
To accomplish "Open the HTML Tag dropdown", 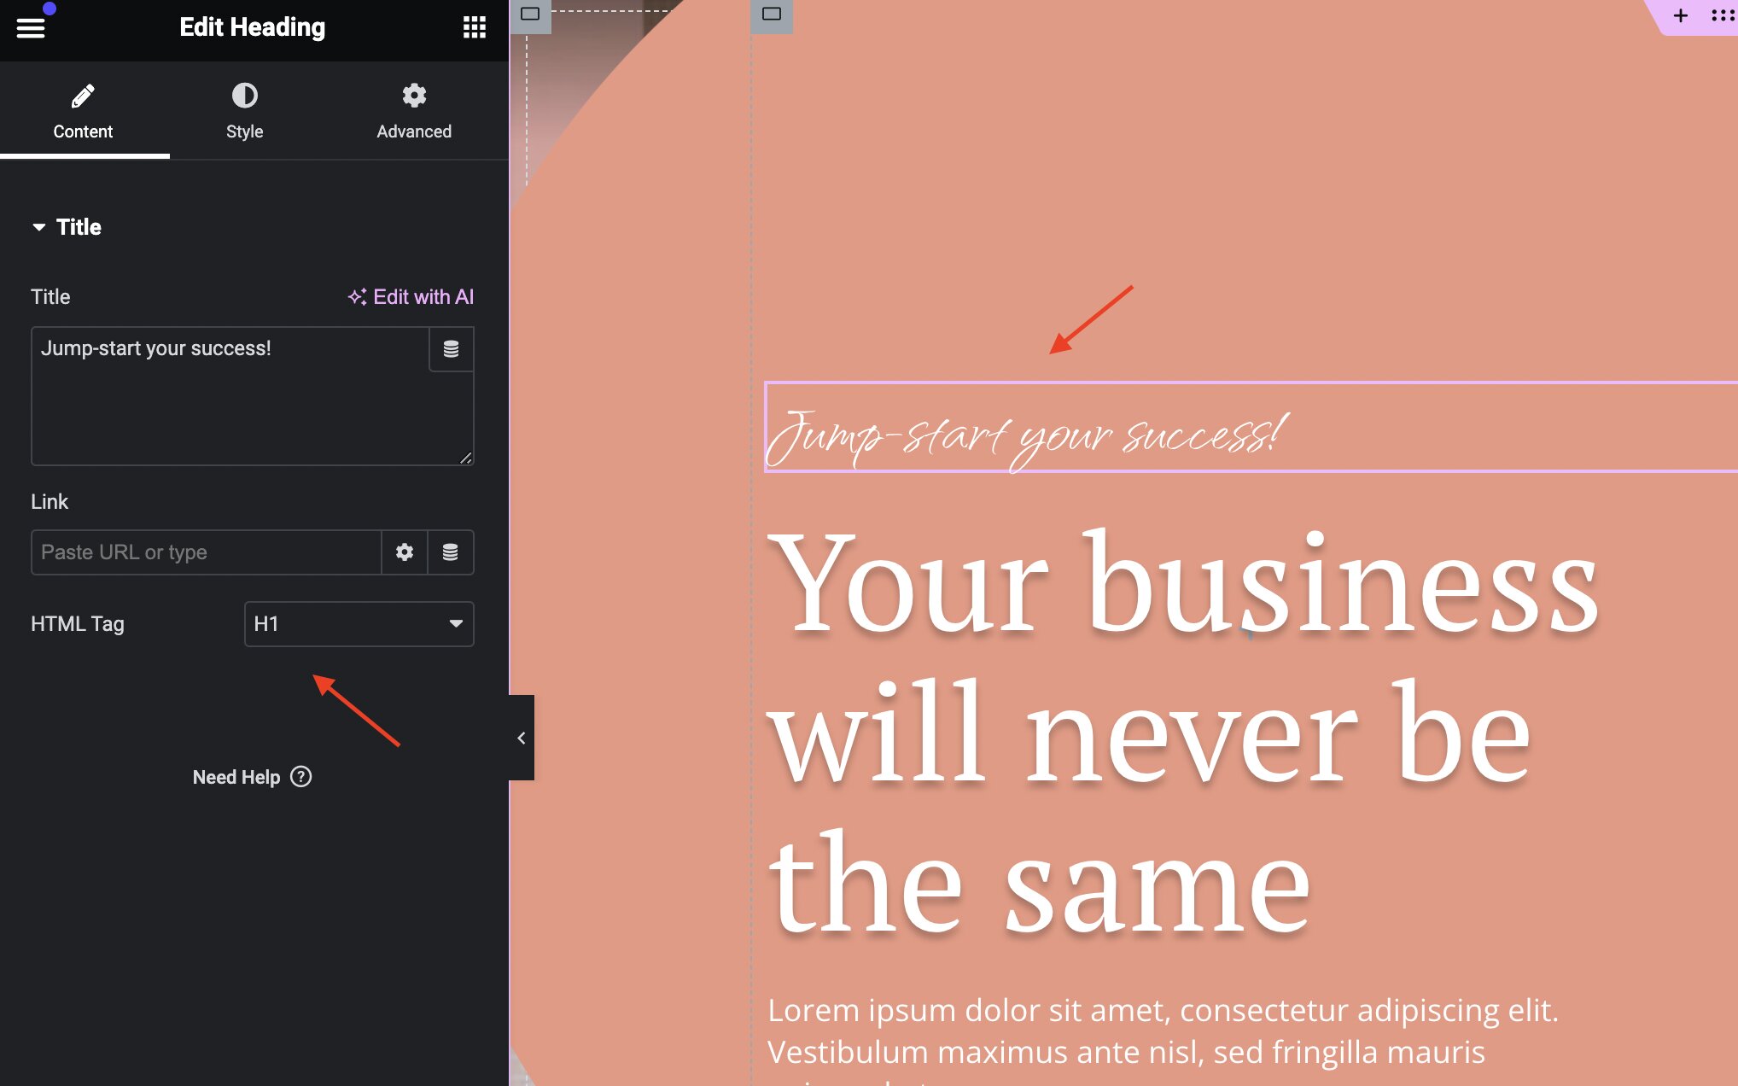I will (x=359, y=624).
